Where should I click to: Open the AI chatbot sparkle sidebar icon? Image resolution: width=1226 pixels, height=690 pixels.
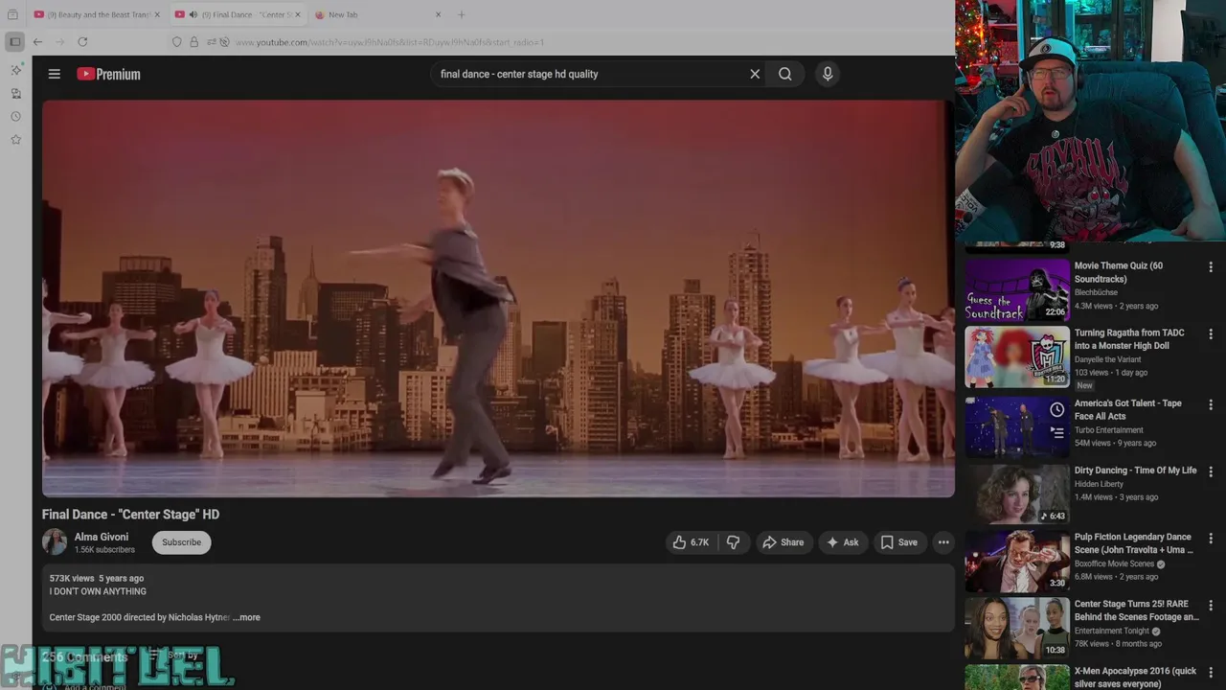point(15,70)
